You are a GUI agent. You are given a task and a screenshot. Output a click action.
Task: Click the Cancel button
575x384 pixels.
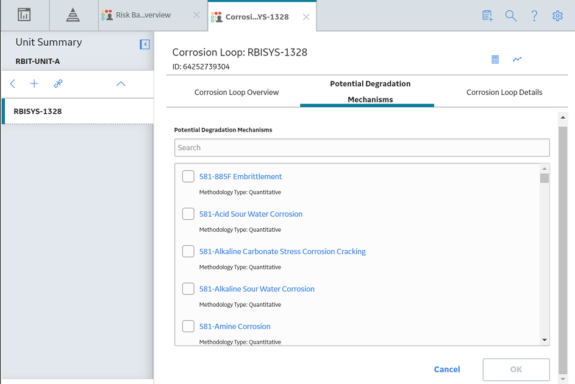[x=447, y=369]
